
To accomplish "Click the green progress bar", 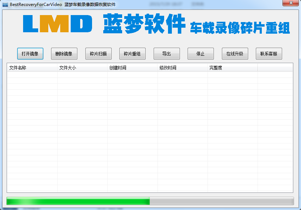I will click(150, 201).
